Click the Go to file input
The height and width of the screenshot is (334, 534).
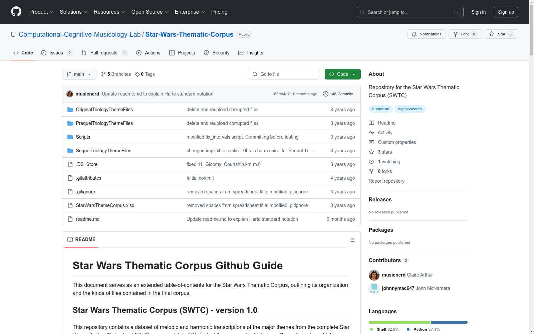click(284, 74)
